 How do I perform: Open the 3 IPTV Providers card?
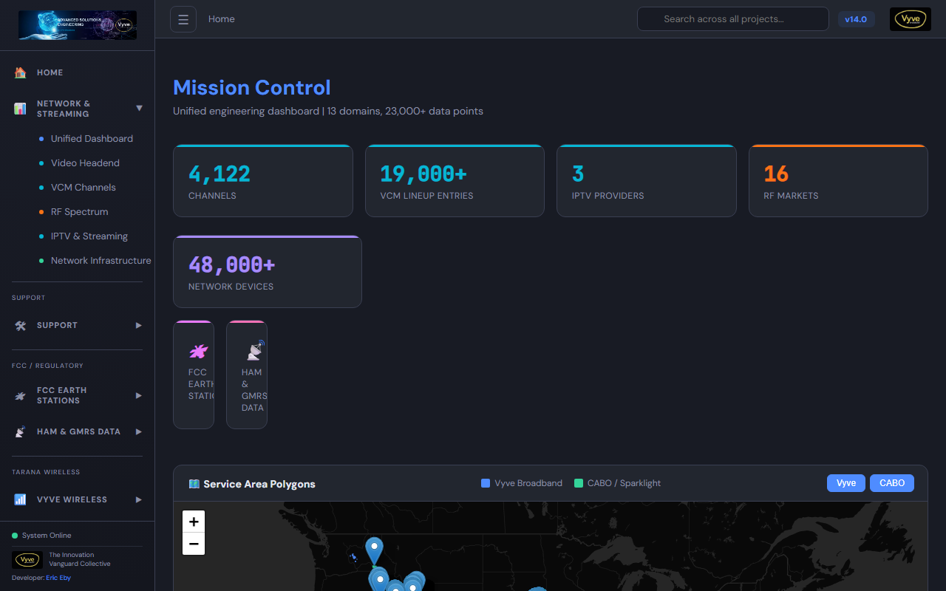(647, 181)
